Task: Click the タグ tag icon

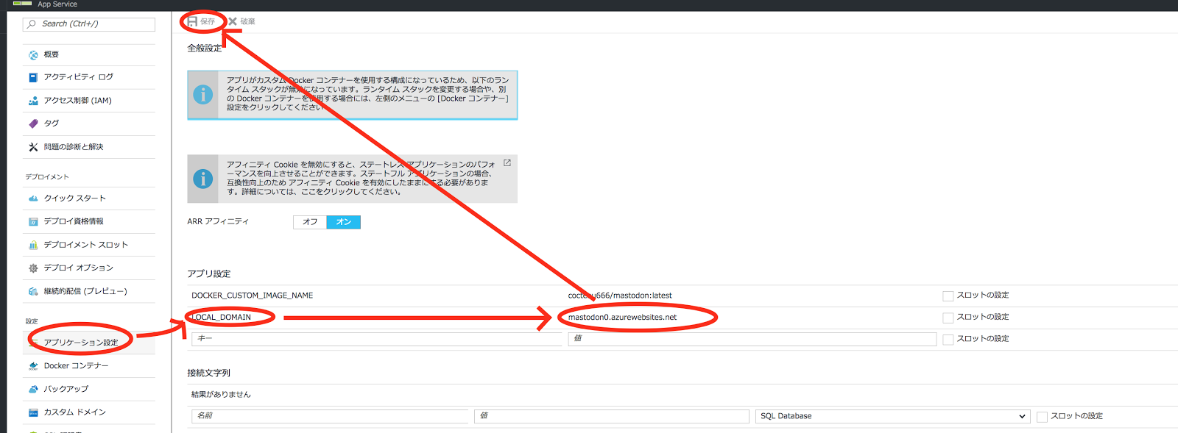Action: click(33, 124)
